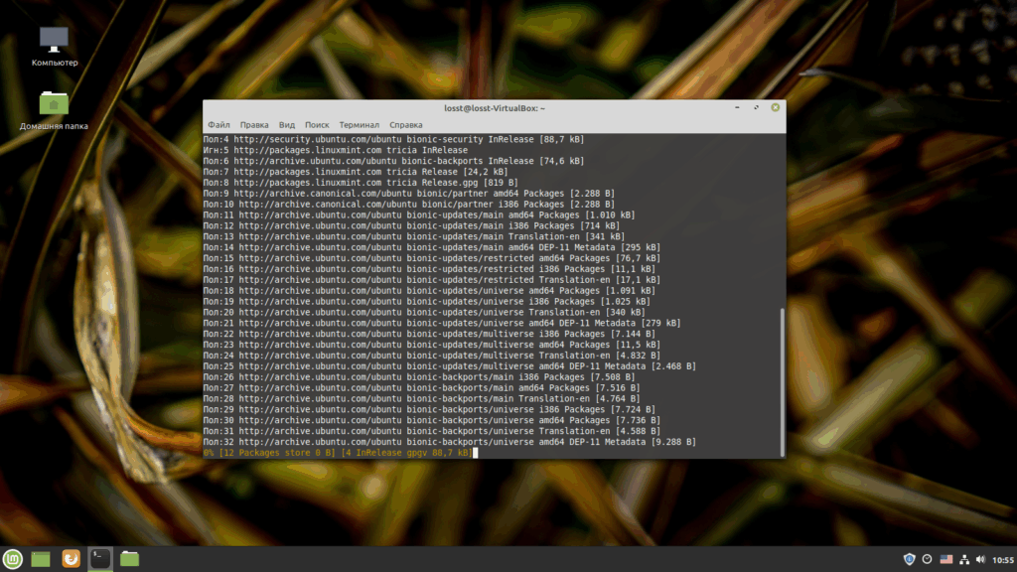Click the show desktop green icon in taskbar
Viewport: 1017px width, 572px height.
point(41,559)
